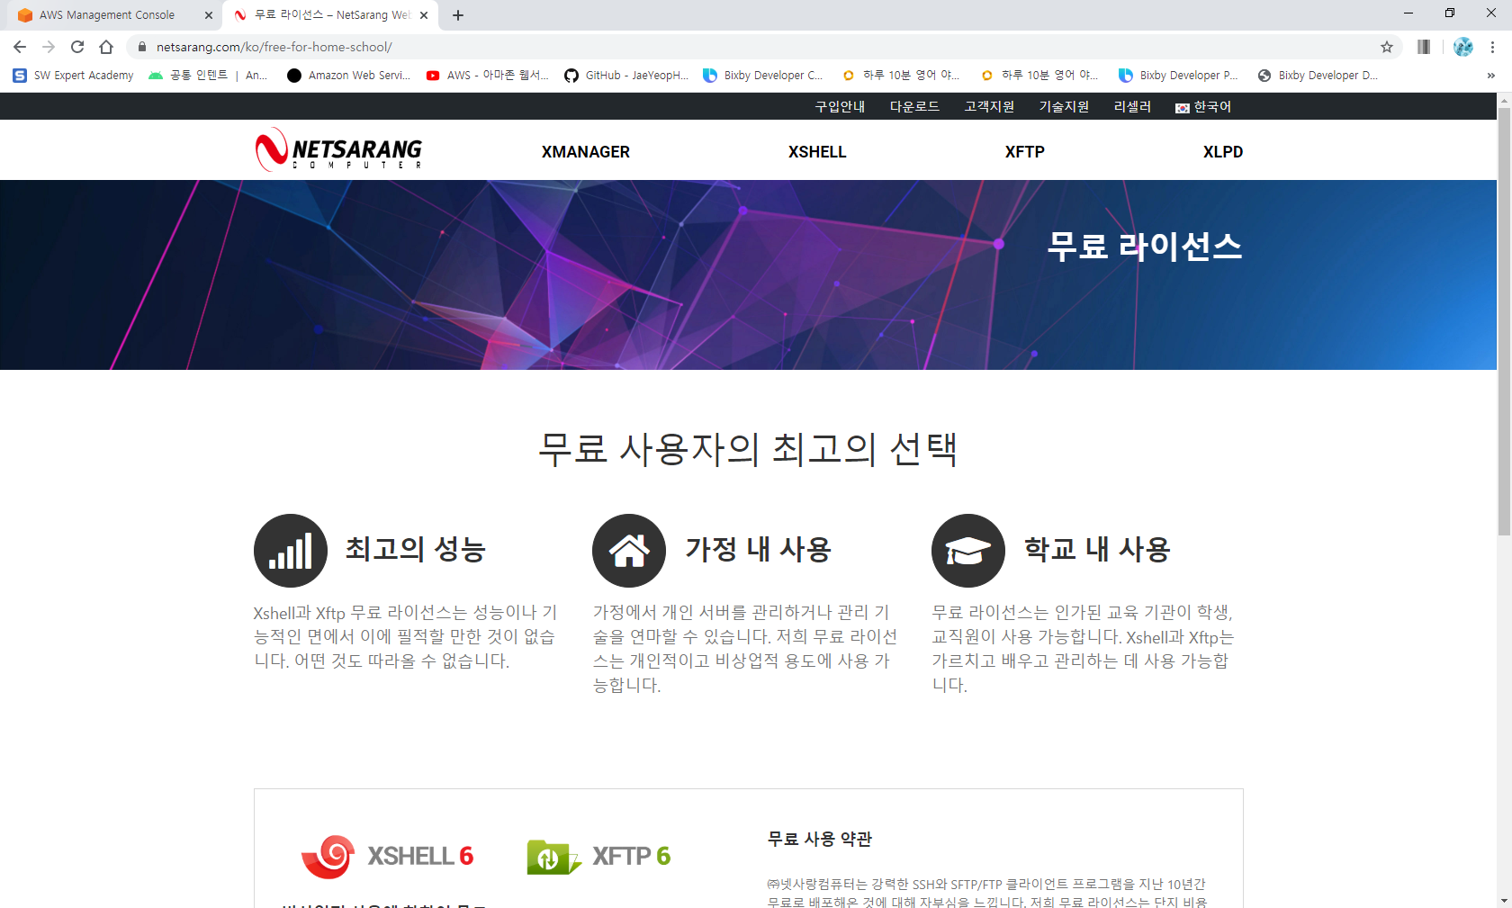
Task: Click the 가정 내 사용 house icon
Action: pyautogui.click(x=629, y=551)
